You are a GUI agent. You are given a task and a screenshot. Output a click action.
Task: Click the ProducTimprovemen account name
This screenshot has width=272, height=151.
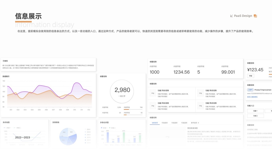263,90
